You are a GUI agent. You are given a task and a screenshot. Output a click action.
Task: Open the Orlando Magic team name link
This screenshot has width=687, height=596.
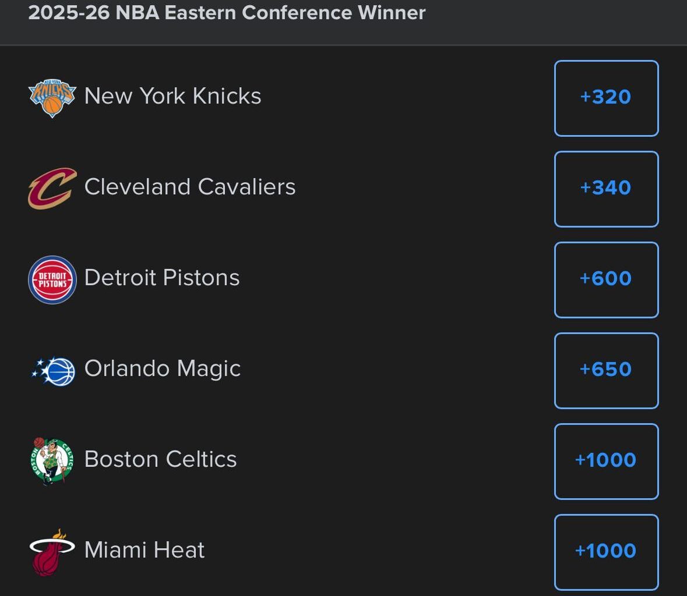click(x=163, y=368)
